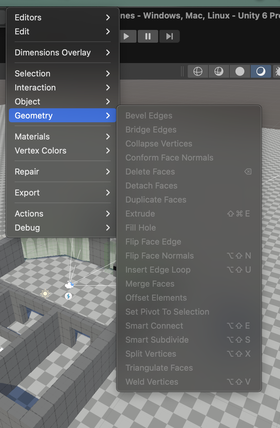This screenshot has width=280, height=428.
Task: Open the Vertex Colors menu item
Action: click(x=40, y=151)
